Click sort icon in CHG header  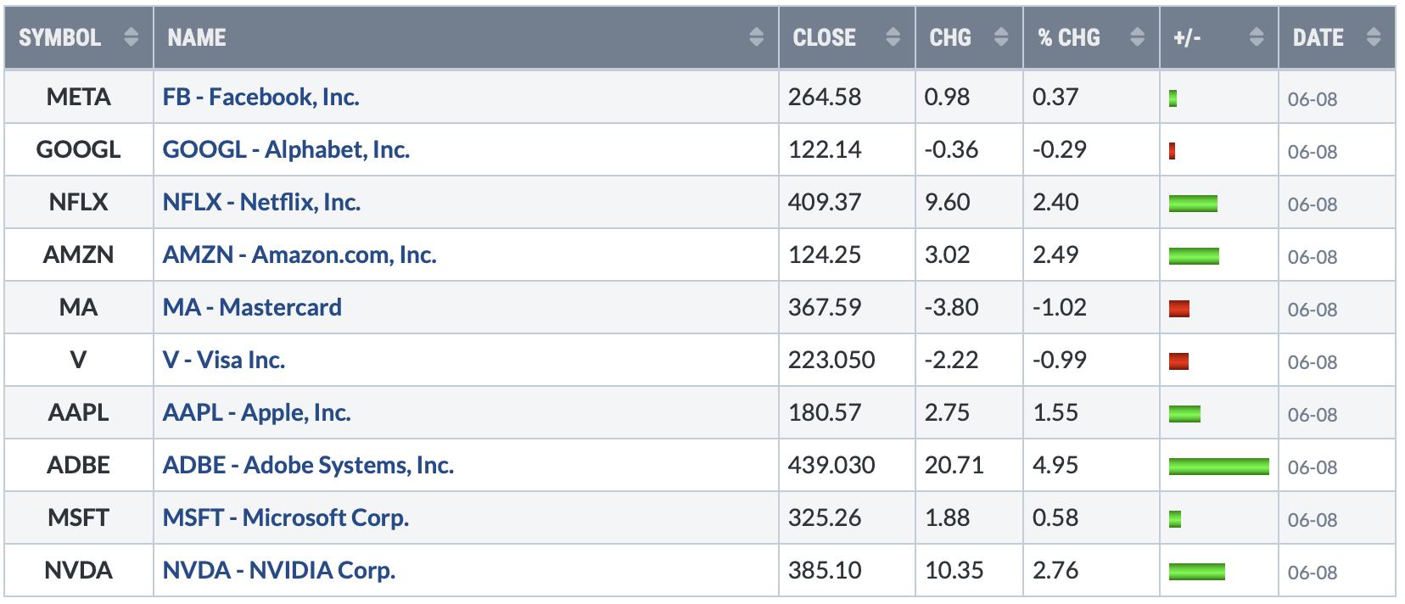point(1001,37)
